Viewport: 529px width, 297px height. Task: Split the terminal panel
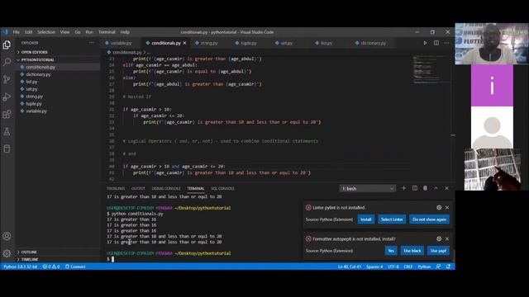coord(415,188)
